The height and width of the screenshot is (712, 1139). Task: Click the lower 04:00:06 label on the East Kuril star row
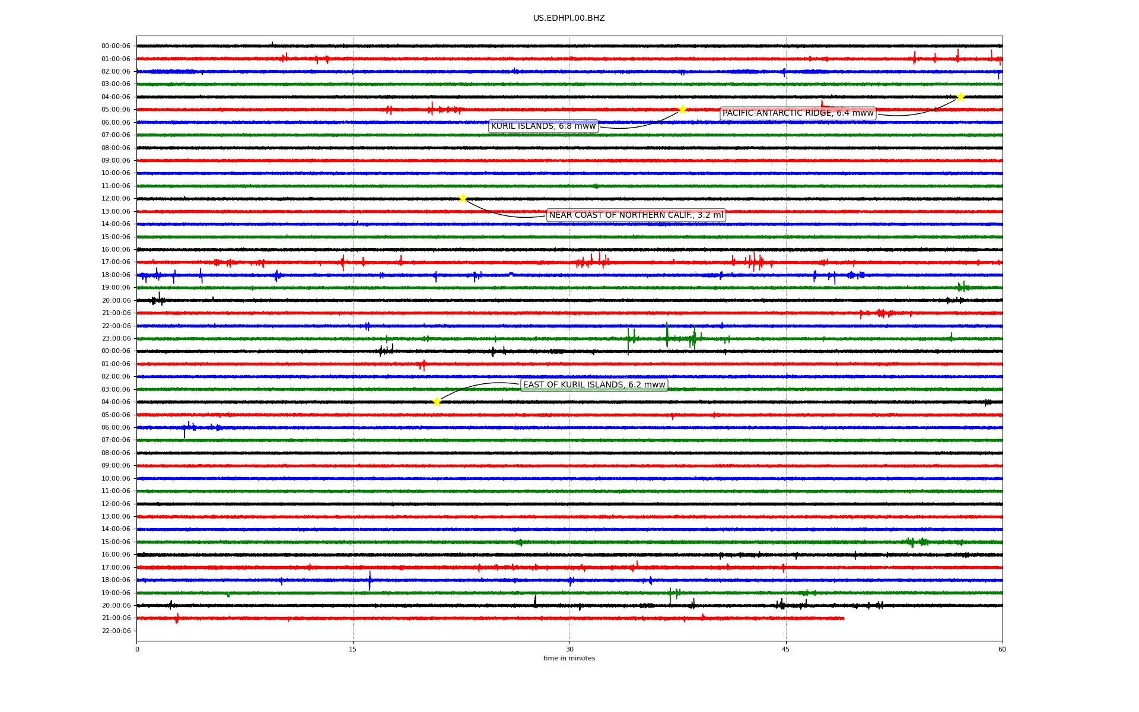click(116, 402)
